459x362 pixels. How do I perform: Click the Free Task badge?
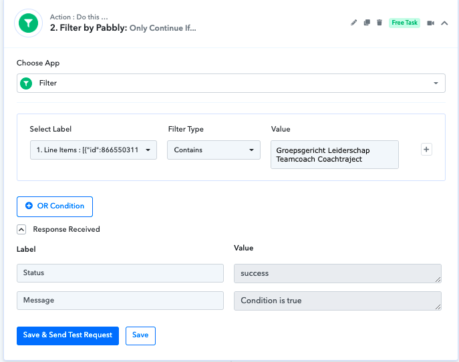(x=404, y=23)
